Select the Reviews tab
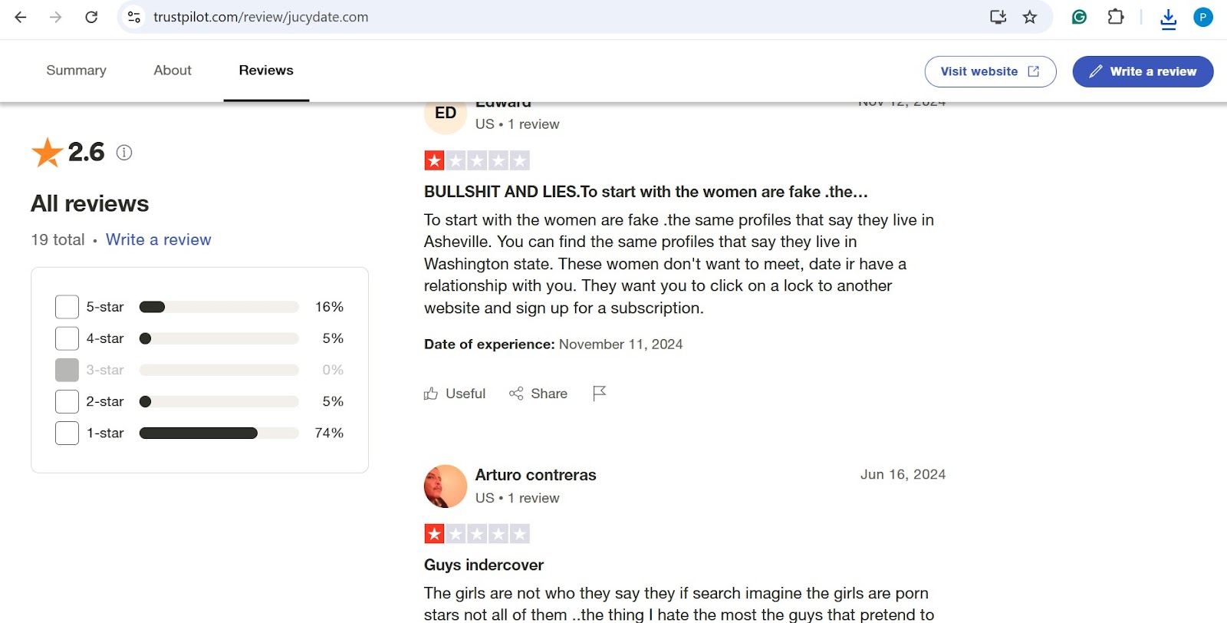1227x623 pixels. (x=266, y=71)
